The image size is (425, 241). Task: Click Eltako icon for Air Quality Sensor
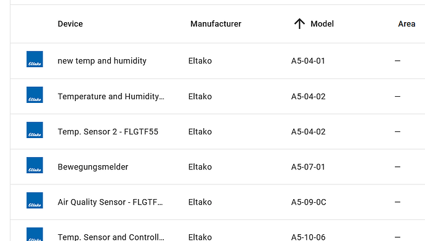[x=34, y=200]
